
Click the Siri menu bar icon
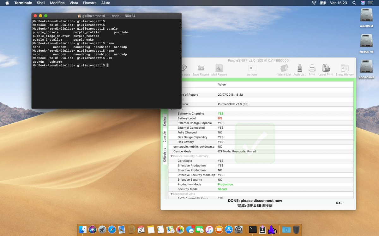point(363,3)
